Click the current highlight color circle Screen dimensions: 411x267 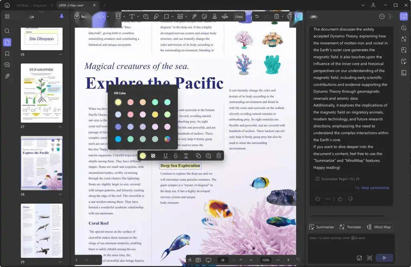tap(142, 156)
